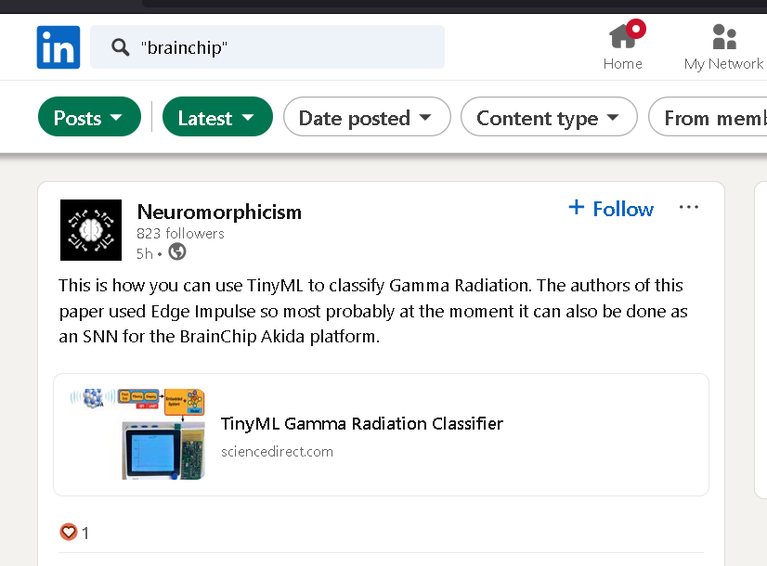The height and width of the screenshot is (566, 767).
Task: Open the Neuromorphicism page name link
Action: point(219,212)
